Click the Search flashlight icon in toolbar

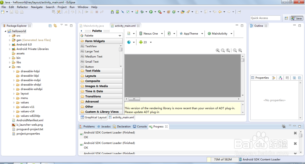[188, 12]
